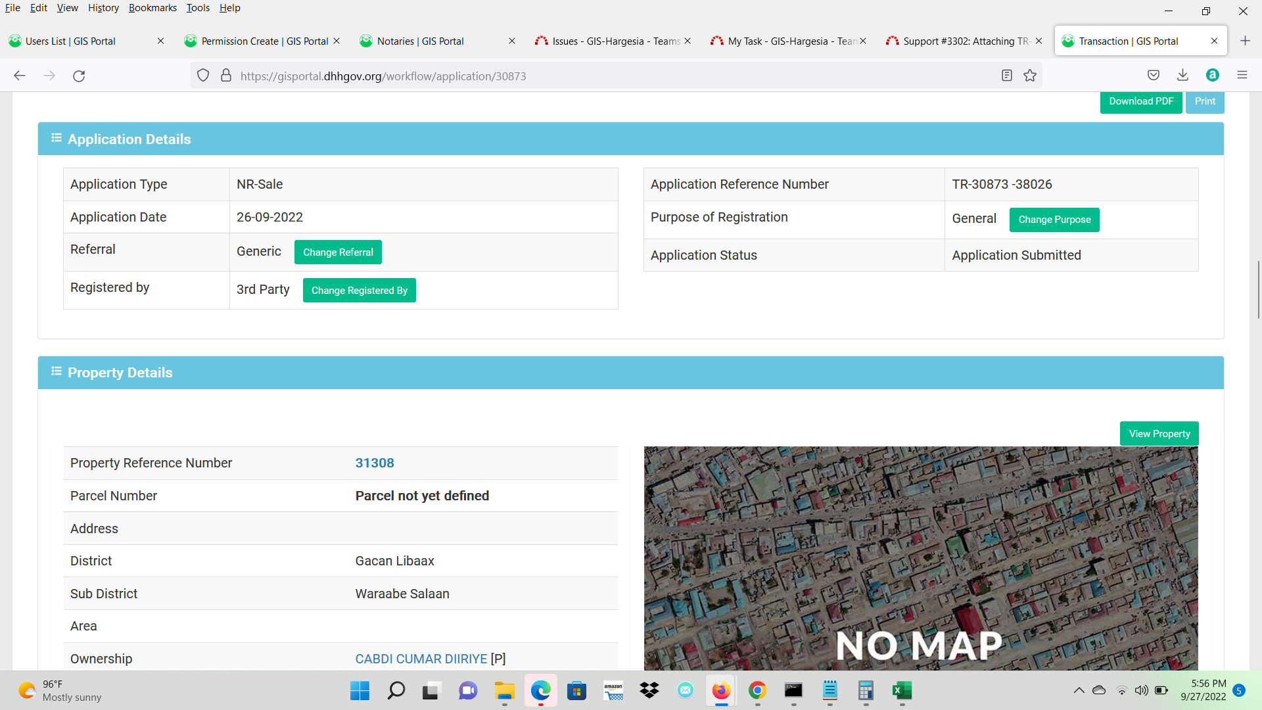Open Task View on the taskbar
This screenshot has height=710, width=1262.
[x=431, y=691]
